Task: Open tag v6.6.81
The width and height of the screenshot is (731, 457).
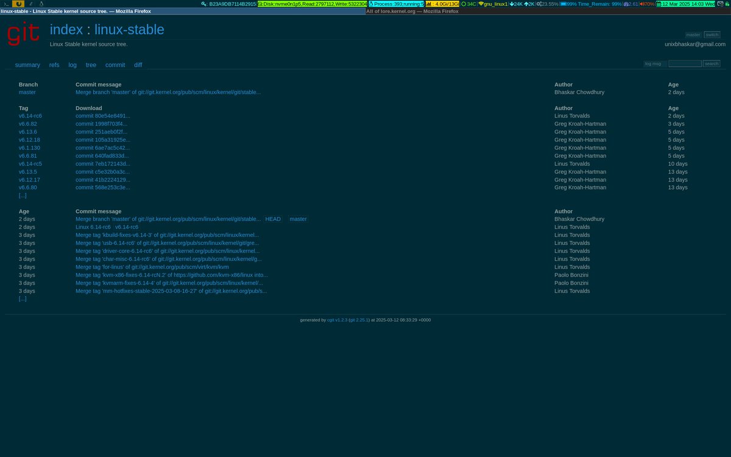Action: coord(28,155)
